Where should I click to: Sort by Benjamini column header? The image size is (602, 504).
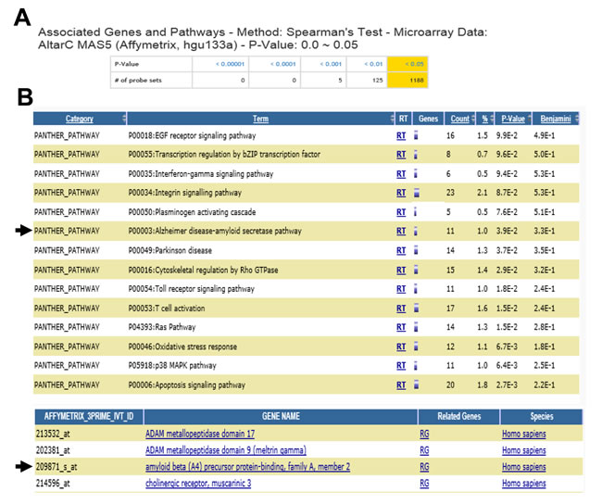click(556, 119)
